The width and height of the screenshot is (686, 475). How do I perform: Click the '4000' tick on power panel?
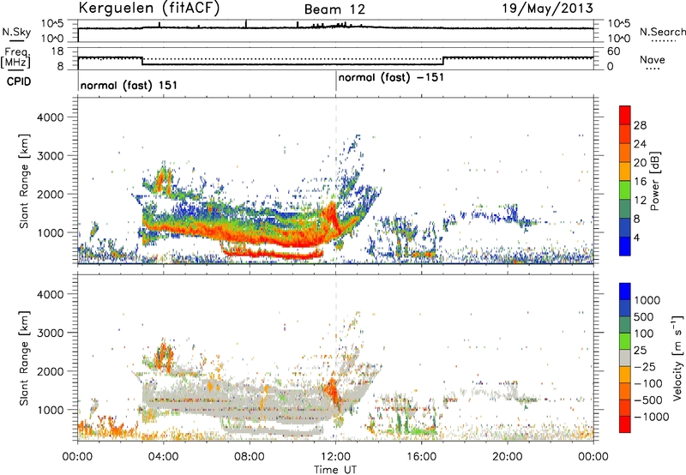pos(50,117)
